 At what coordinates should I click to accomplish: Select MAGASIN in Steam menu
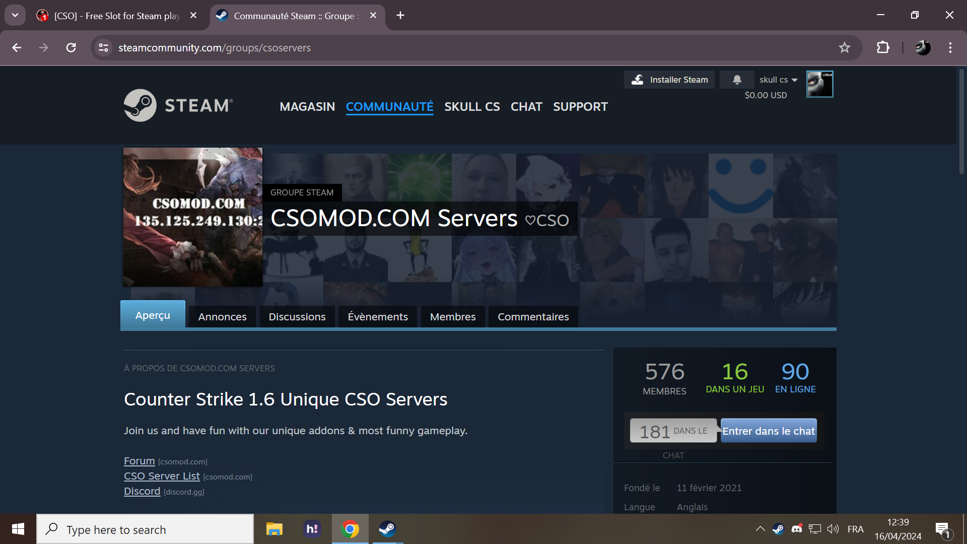click(x=307, y=107)
